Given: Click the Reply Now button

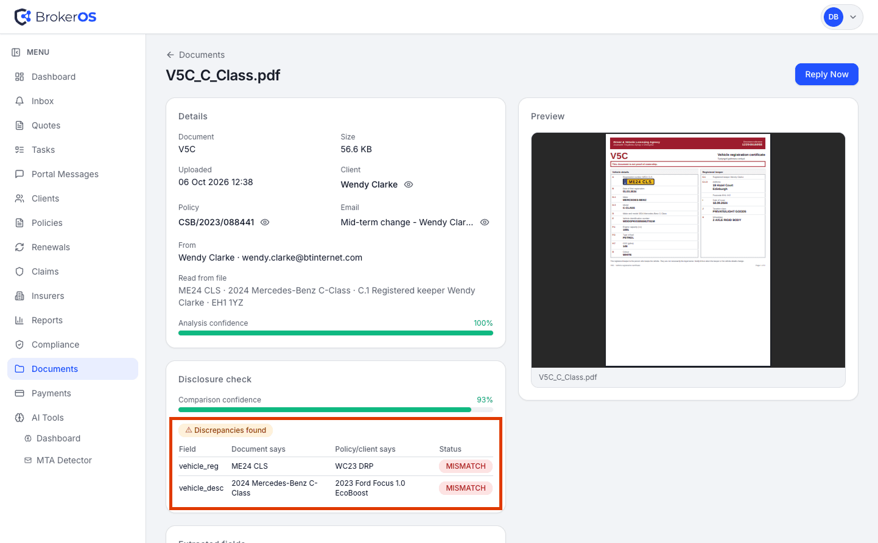Looking at the screenshot, I should point(826,74).
